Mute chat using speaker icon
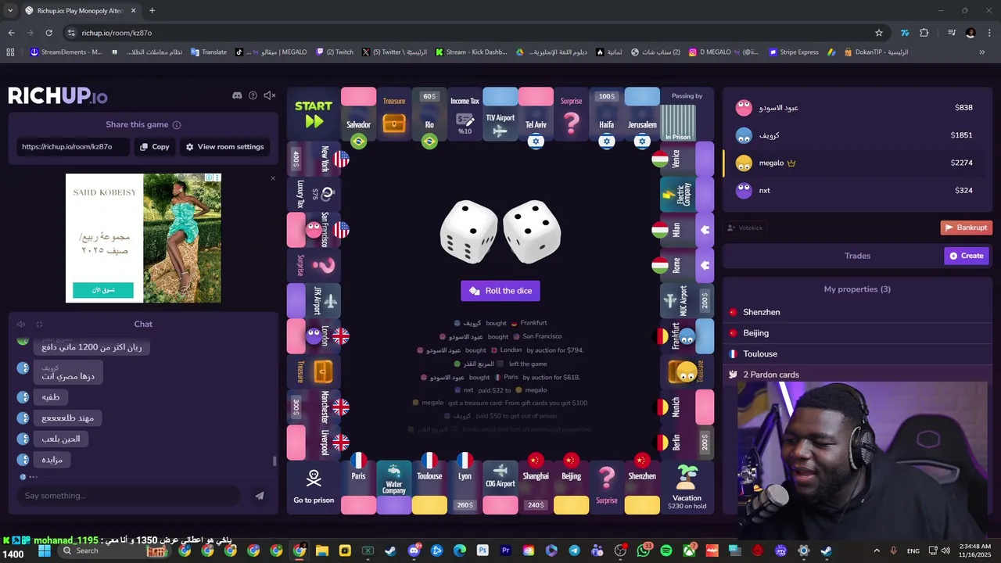 (21, 324)
